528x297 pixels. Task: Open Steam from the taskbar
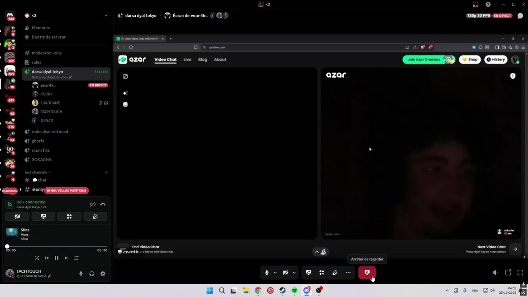point(282,290)
